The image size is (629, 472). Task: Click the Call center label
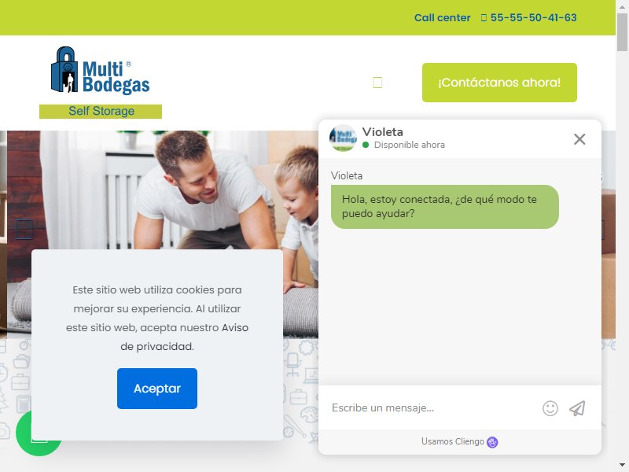click(442, 17)
